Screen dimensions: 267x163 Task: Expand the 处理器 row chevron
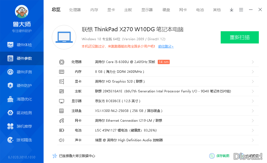coord(253,62)
